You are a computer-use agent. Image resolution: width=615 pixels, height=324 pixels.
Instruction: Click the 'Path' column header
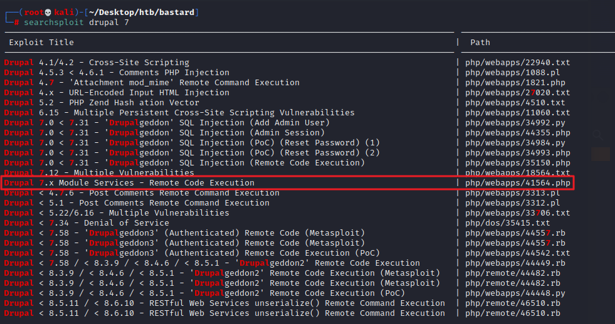click(480, 43)
